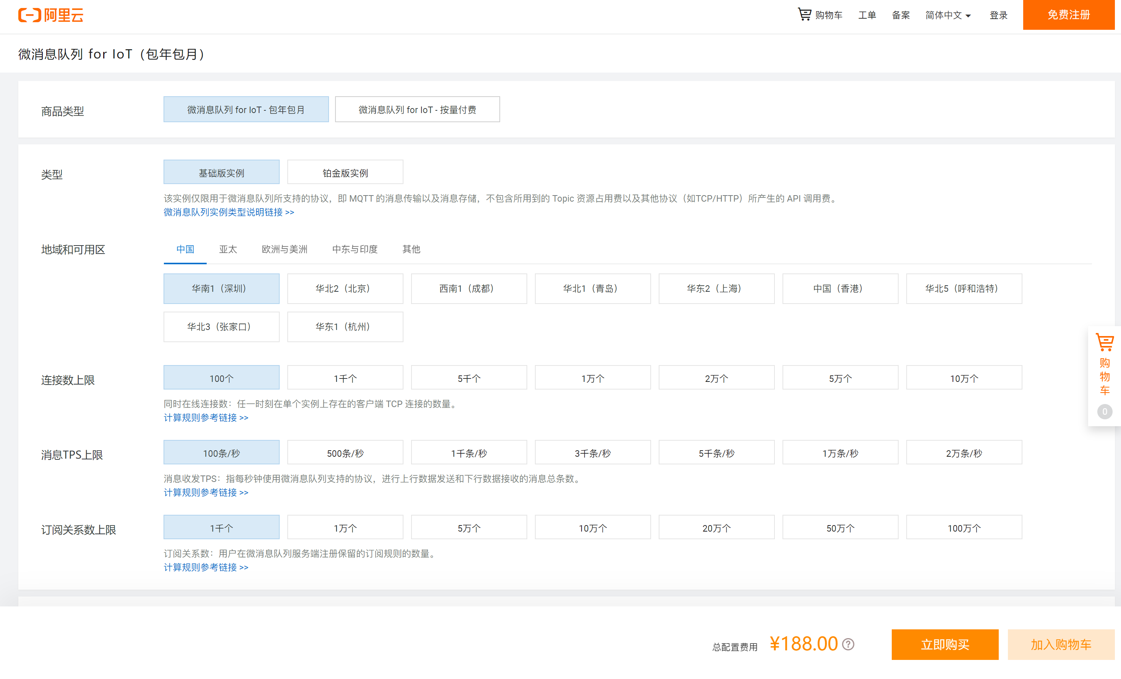
Task: Set subscription limit to 5万个 under 订阅关系数上限
Action: pyautogui.click(x=468, y=527)
